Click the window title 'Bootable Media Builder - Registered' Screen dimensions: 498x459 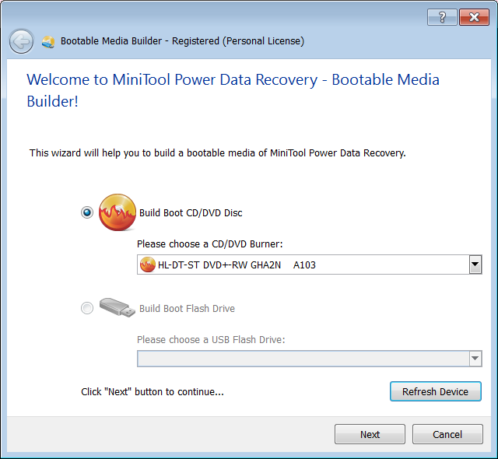pyautogui.click(x=182, y=41)
